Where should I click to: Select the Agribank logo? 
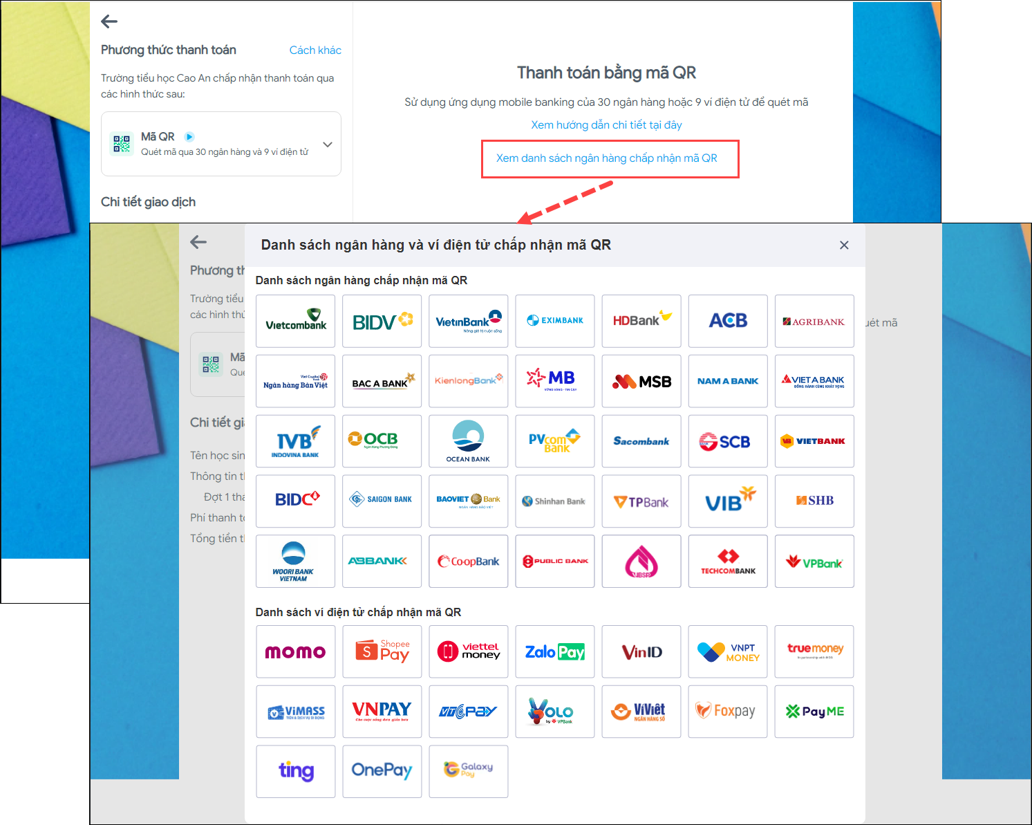(x=814, y=321)
